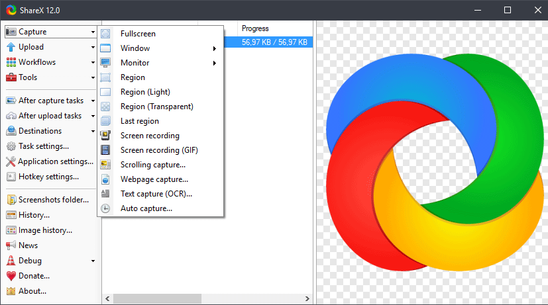Image resolution: width=548 pixels, height=305 pixels.
Task: Click the After upload tasks cloud icon
Action: 11,116
